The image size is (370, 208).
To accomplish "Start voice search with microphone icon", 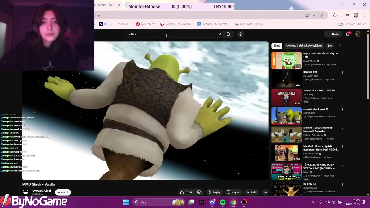I will coord(240,34).
